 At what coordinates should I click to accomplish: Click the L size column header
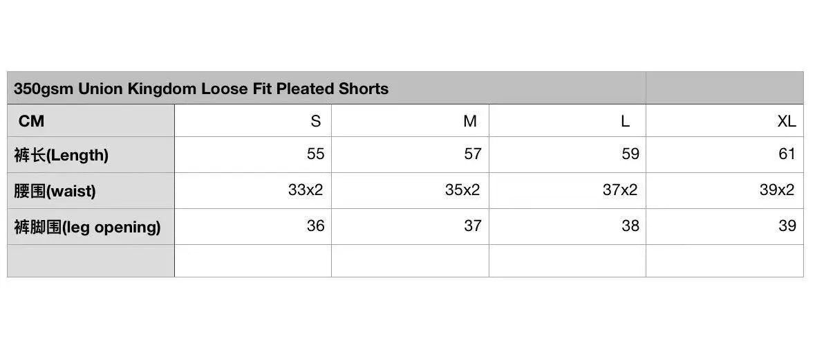click(x=625, y=121)
